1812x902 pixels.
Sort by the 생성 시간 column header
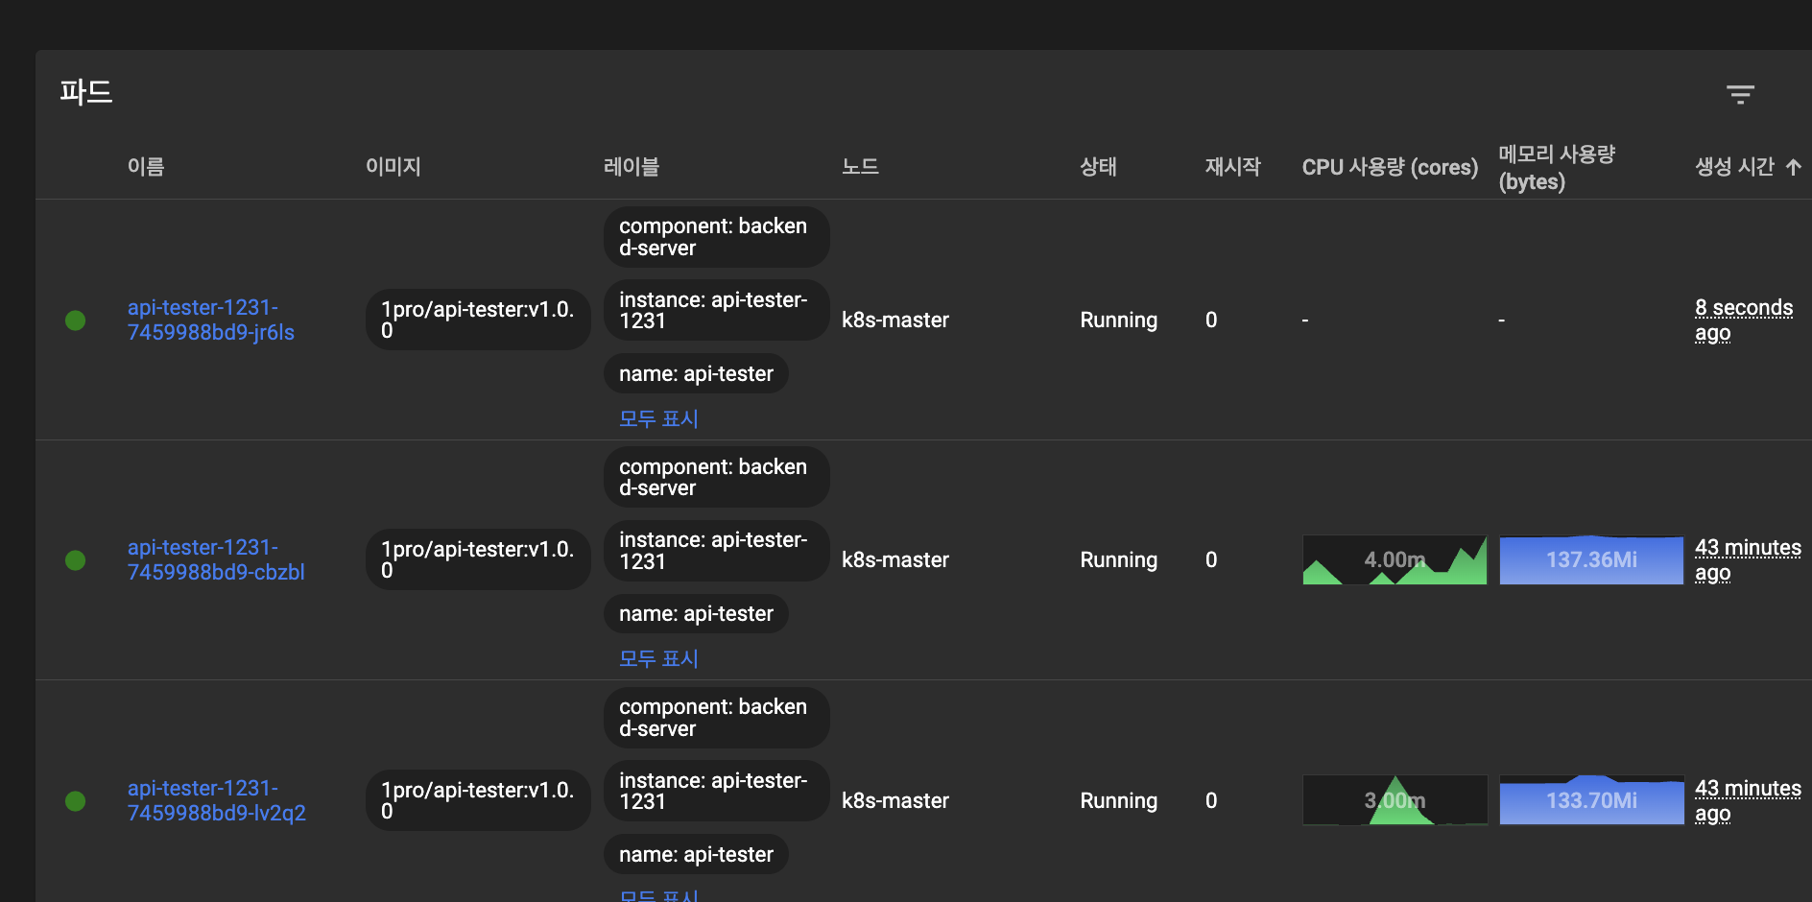coord(1733,167)
